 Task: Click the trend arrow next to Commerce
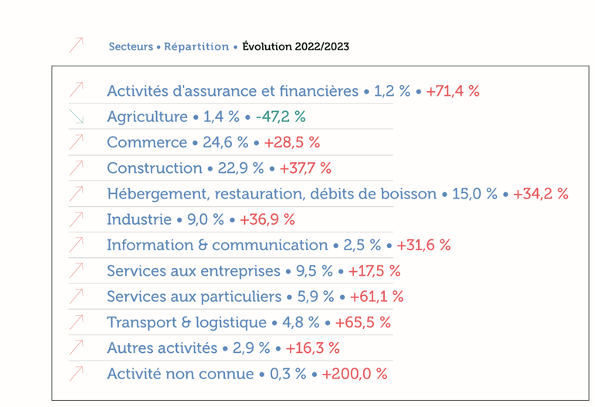(76, 142)
